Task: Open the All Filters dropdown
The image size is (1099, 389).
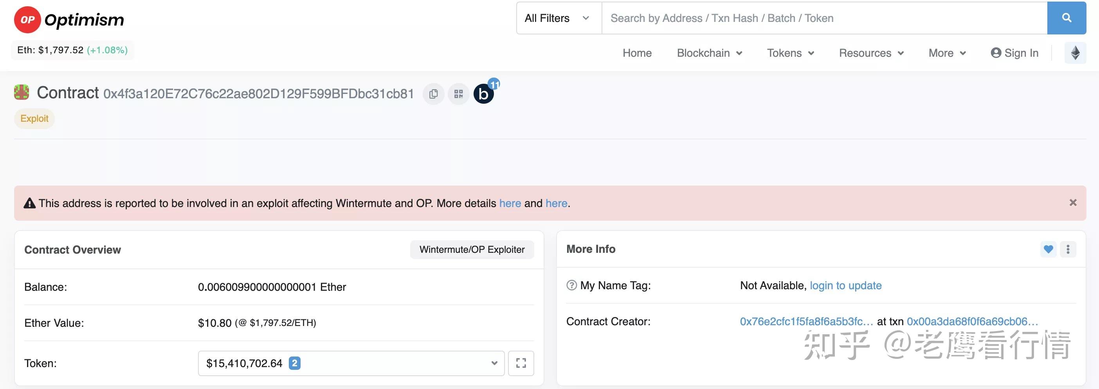Action: tap(559, 18)
